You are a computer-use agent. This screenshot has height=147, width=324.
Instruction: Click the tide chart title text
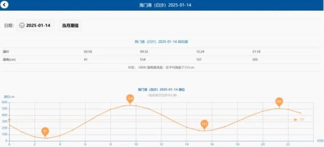pyautogui.click(x=161, y=90)
